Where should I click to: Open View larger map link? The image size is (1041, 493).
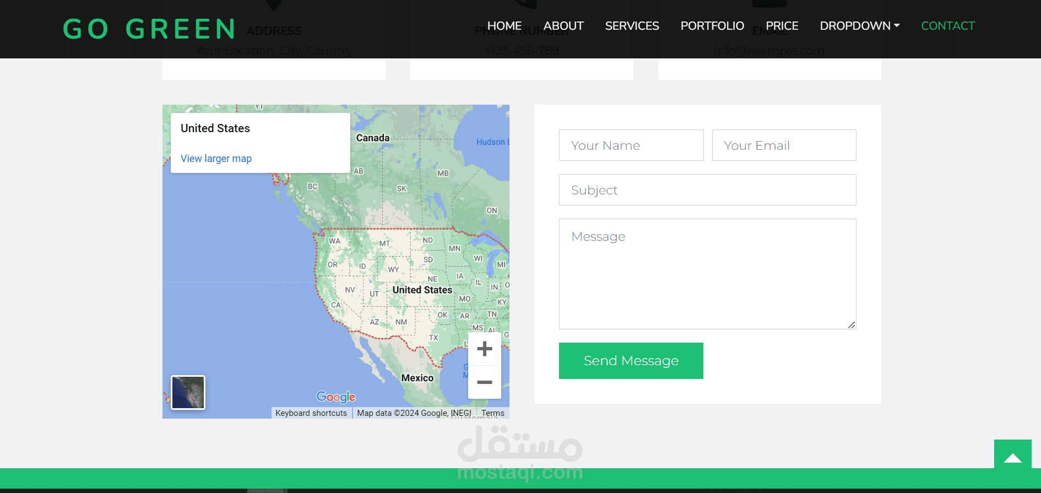216,159
